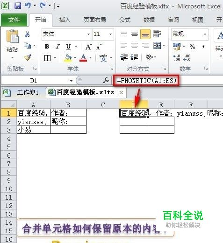Copy the selection with the copy icon
This screenshot has width=223, height=243.
click(28, 46)
